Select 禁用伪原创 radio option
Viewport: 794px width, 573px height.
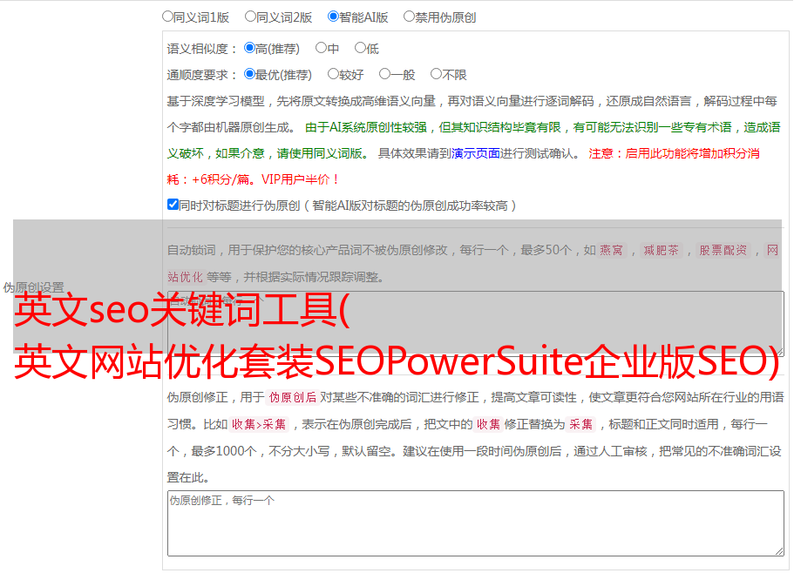point(409,17)
